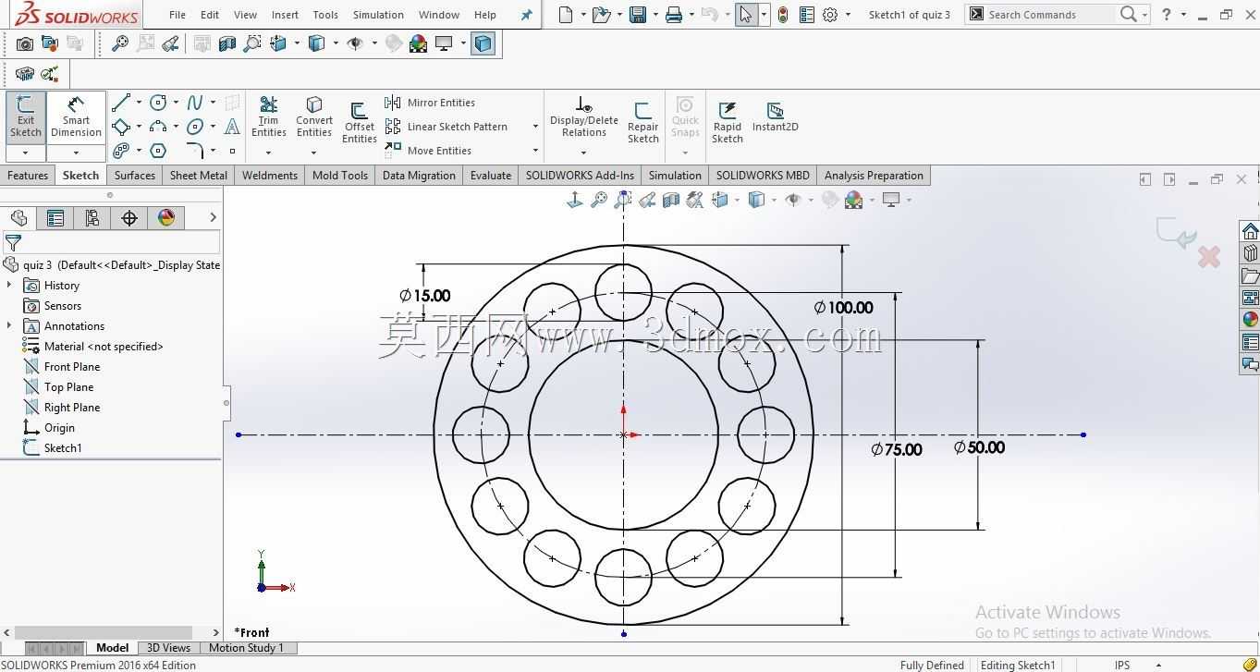Open the Move Entities dropdown arrow
Image resolution: width=1260 pixels, height=672 pixels.
click(x=535, y=151)
